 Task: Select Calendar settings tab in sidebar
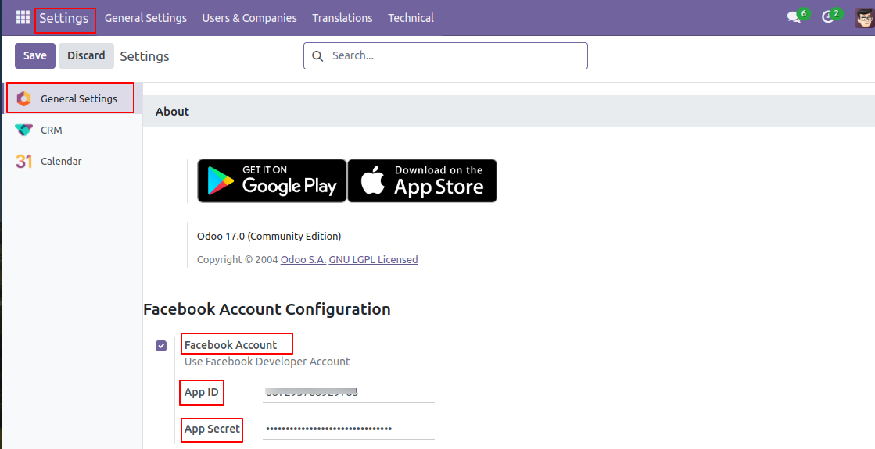coord(71,161)
